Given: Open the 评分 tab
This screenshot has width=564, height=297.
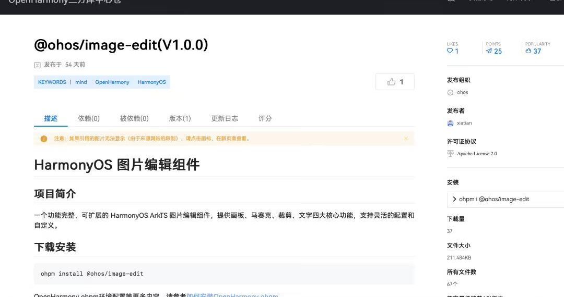Looking at the screenshot, I should click(265, 118).
